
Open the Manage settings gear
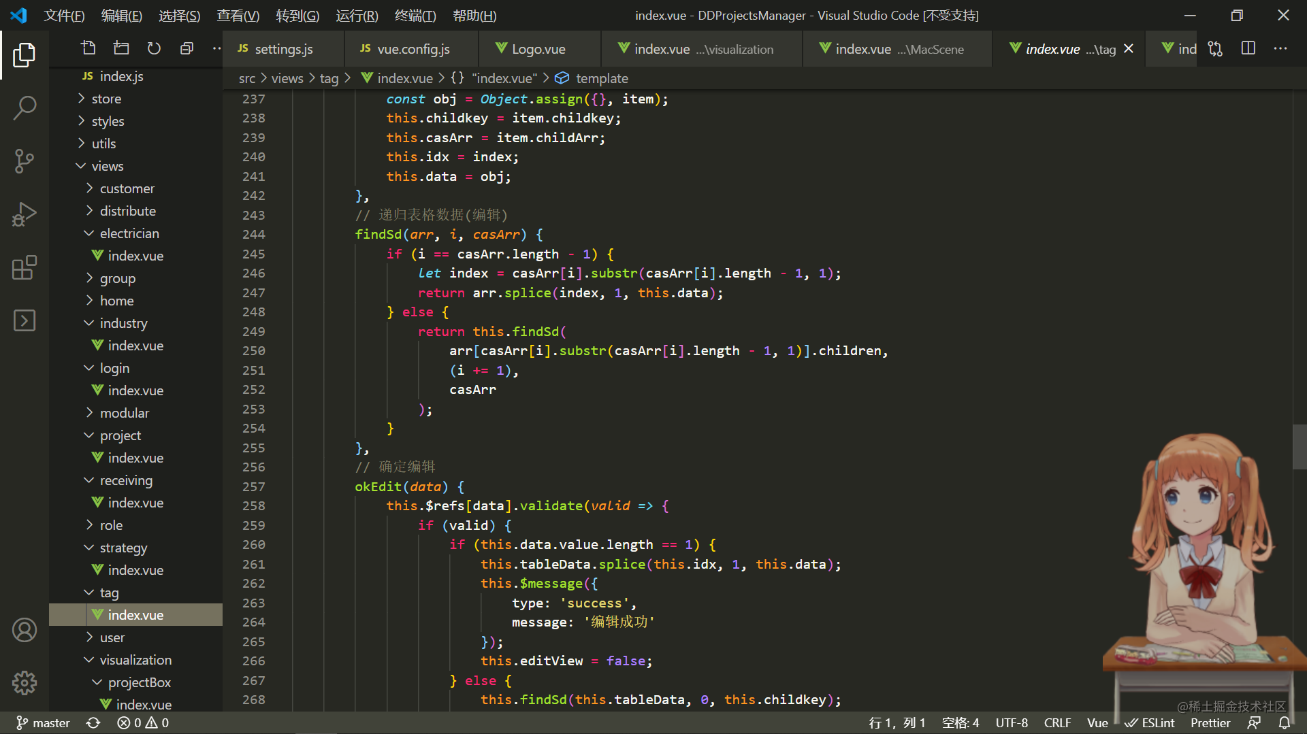click(x=25, y=682)
